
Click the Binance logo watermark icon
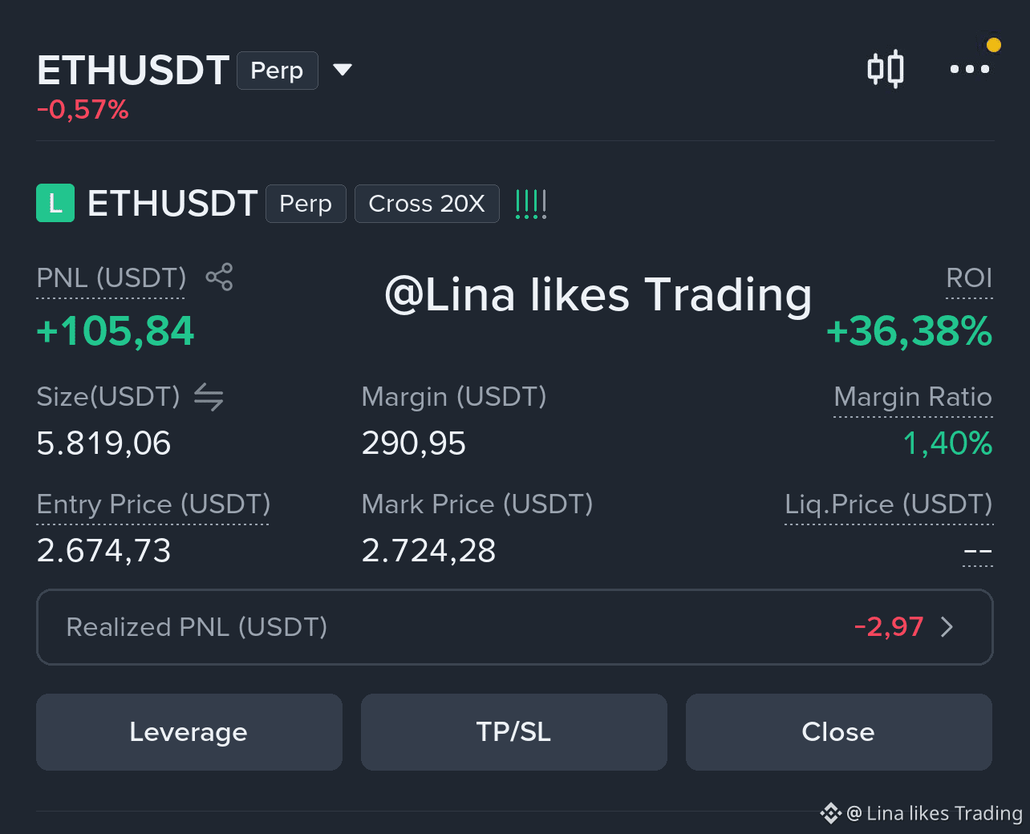(830, 813)
